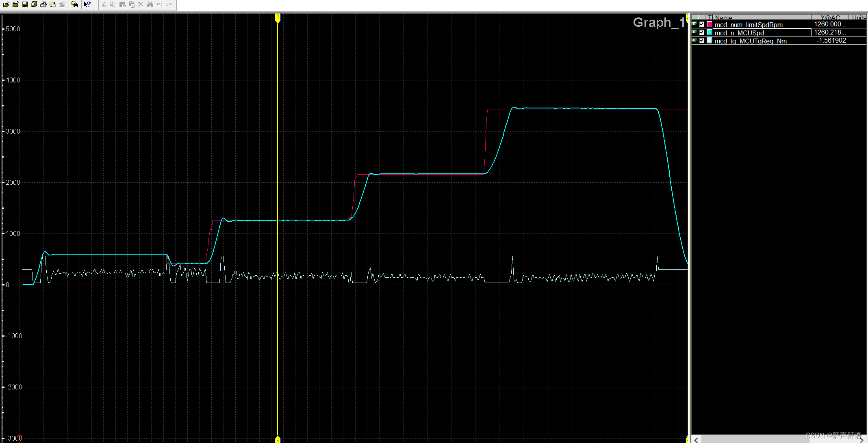
Task: Open the pale swatch of mcd_tq_MCUTqReq_Nm
Action: click(x=710, y=41)
